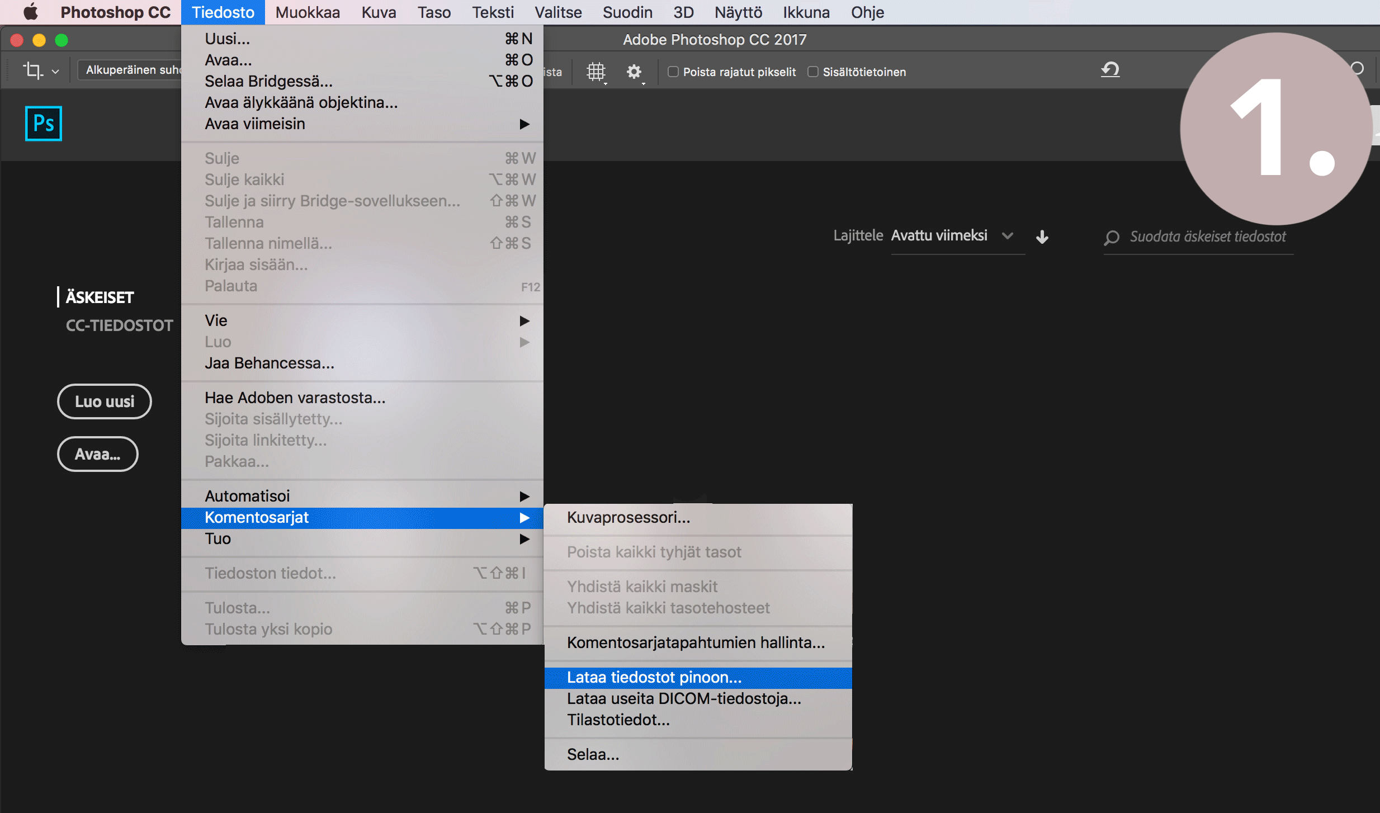This screenshot has width=1380, height=813.
Task: Toggle Poista rajatut pikselit checkbox
Action: click(x=673, y=72)
